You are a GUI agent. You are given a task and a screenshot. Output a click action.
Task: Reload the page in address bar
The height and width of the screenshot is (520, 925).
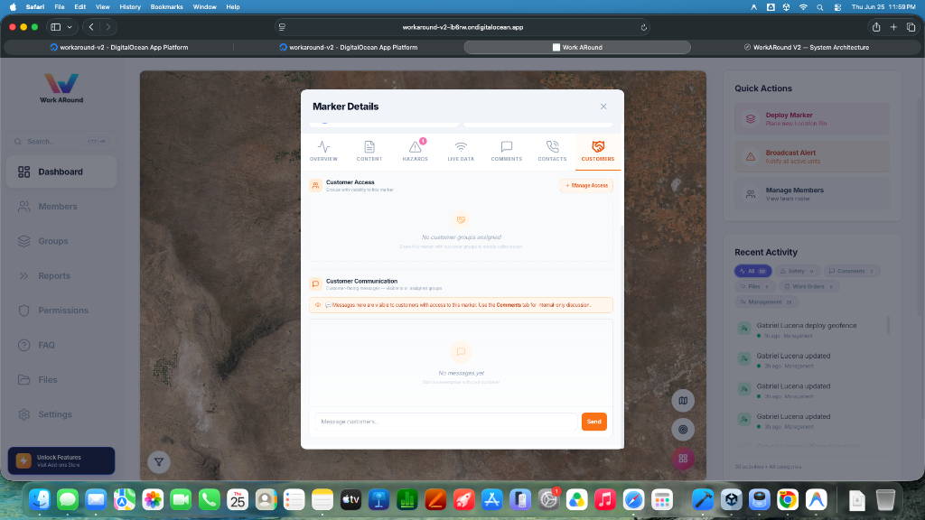tap(643, 27)
